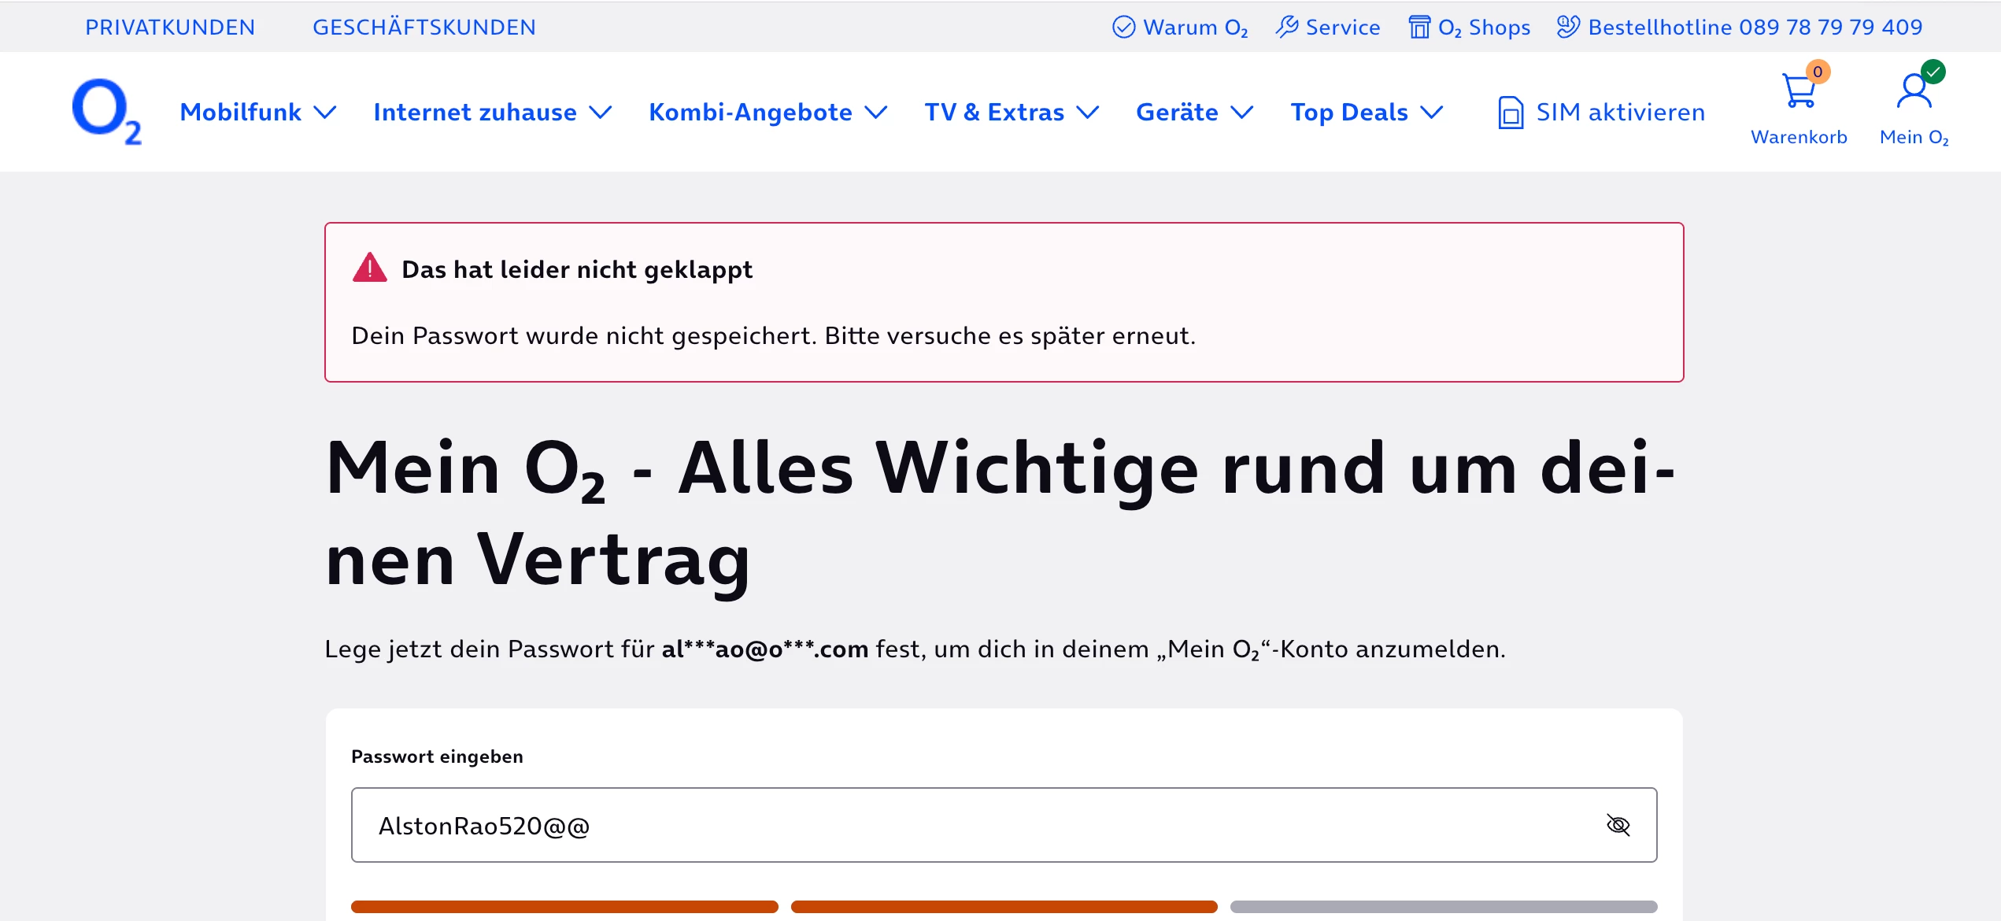This screenshot has height=921, width=2001.
Task: Follow the Service link
Action: (x=1343, y=27)
